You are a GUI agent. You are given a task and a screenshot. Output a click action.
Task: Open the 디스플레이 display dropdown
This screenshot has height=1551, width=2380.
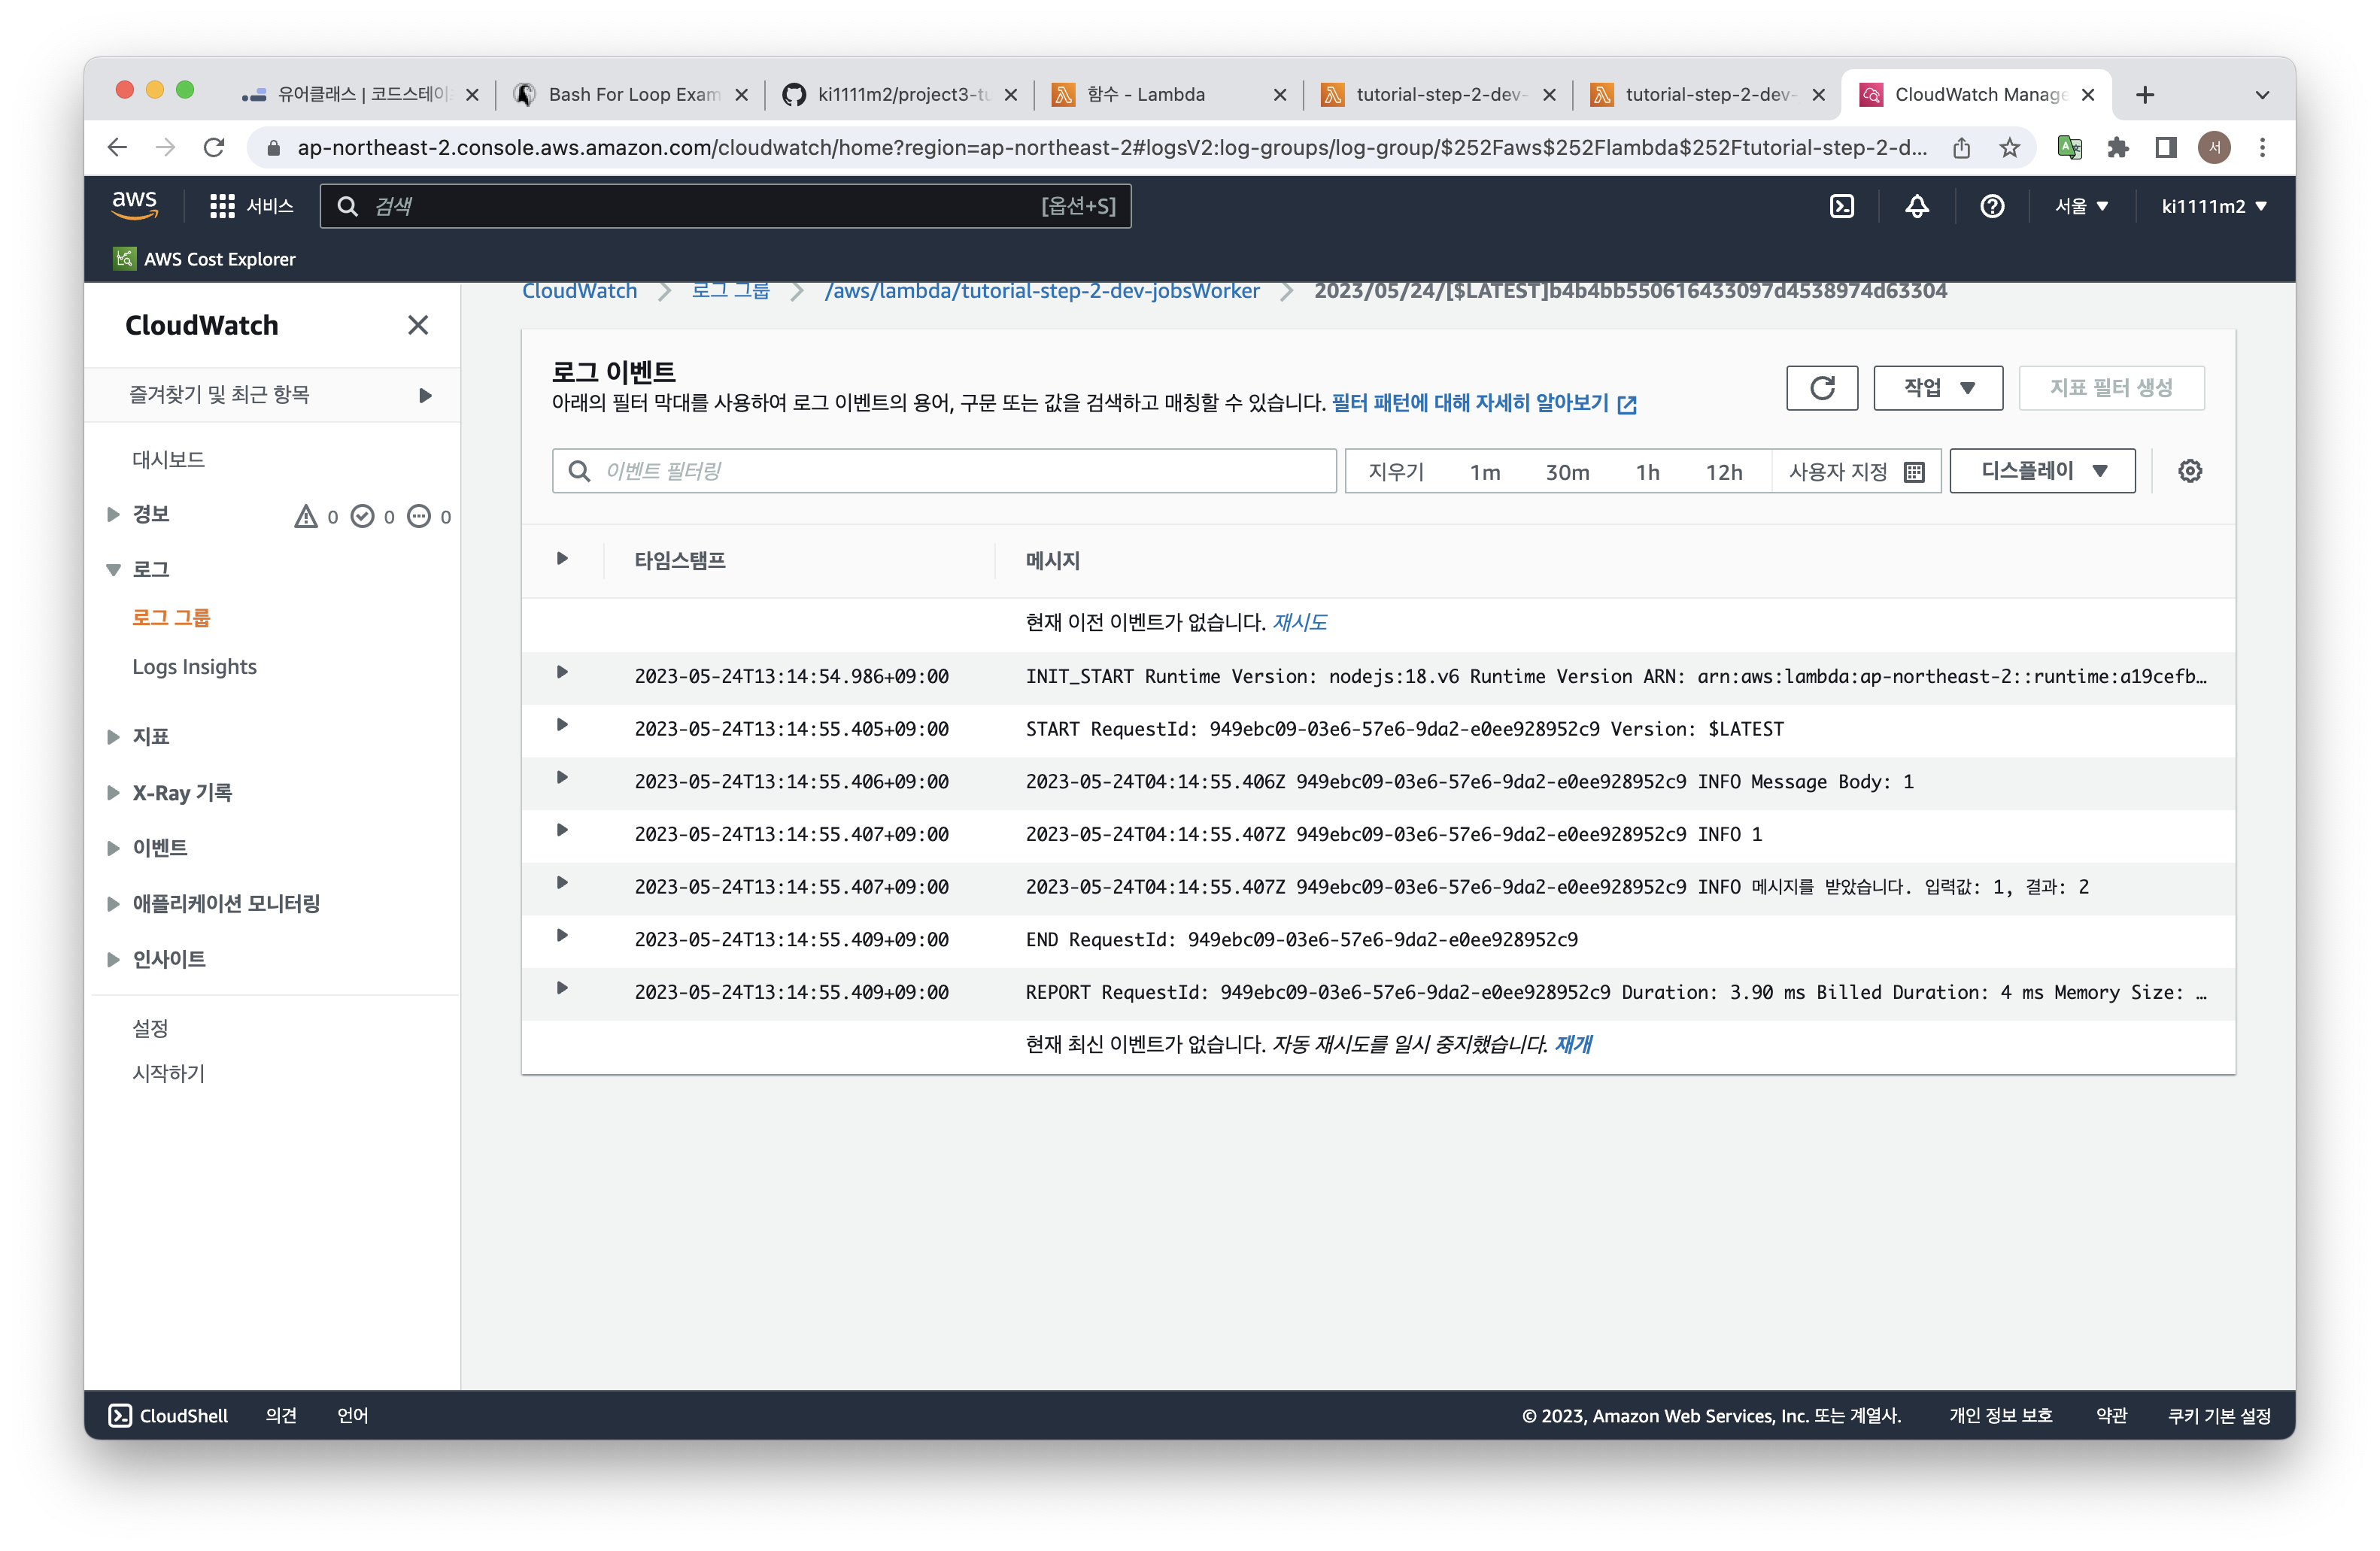point(2042,471)
